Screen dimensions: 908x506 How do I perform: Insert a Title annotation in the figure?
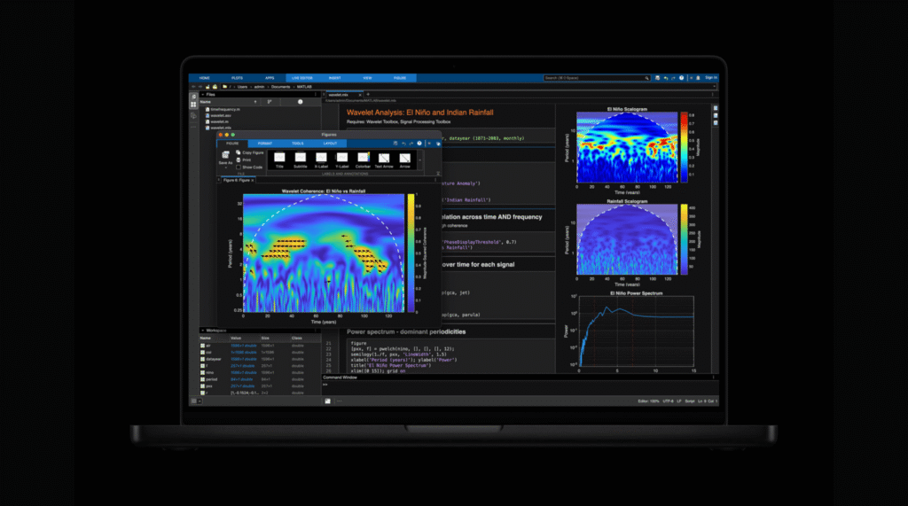click(x=278, y=159)
